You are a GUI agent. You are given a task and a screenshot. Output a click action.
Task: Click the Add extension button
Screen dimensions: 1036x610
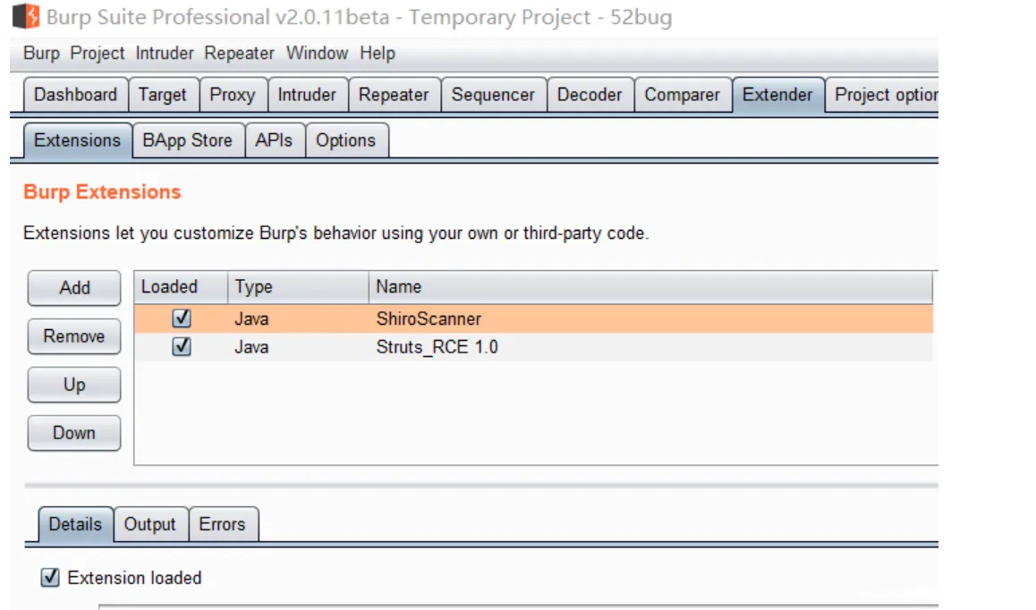click(x=74, y=288)
